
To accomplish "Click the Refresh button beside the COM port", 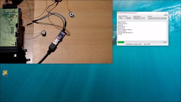I will pos(129,18).
